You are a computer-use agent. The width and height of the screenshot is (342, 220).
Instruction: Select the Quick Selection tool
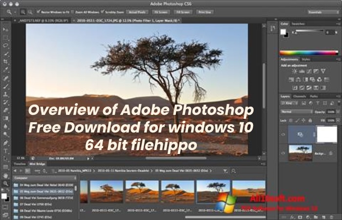(5, 54)
